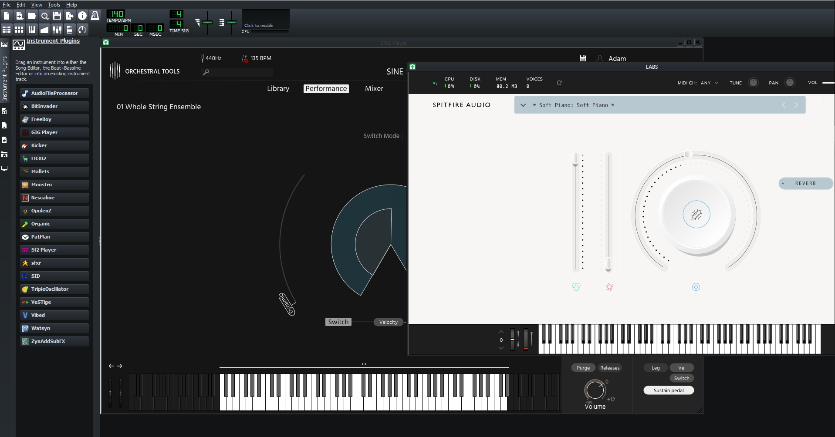Open the Song Editor from the toolbar
This screenshot has height=437, width=835.
7,30
